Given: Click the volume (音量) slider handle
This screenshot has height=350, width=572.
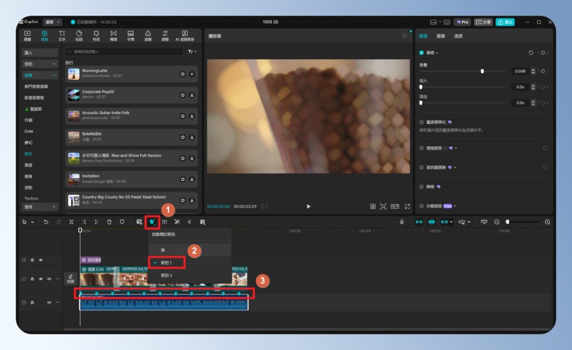Looking at the screenshot, I should (x=482, y=71).
